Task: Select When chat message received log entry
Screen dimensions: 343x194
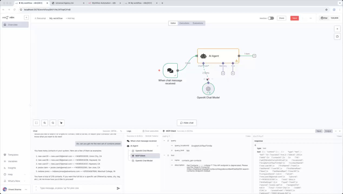Action: [x=143, y=141]
